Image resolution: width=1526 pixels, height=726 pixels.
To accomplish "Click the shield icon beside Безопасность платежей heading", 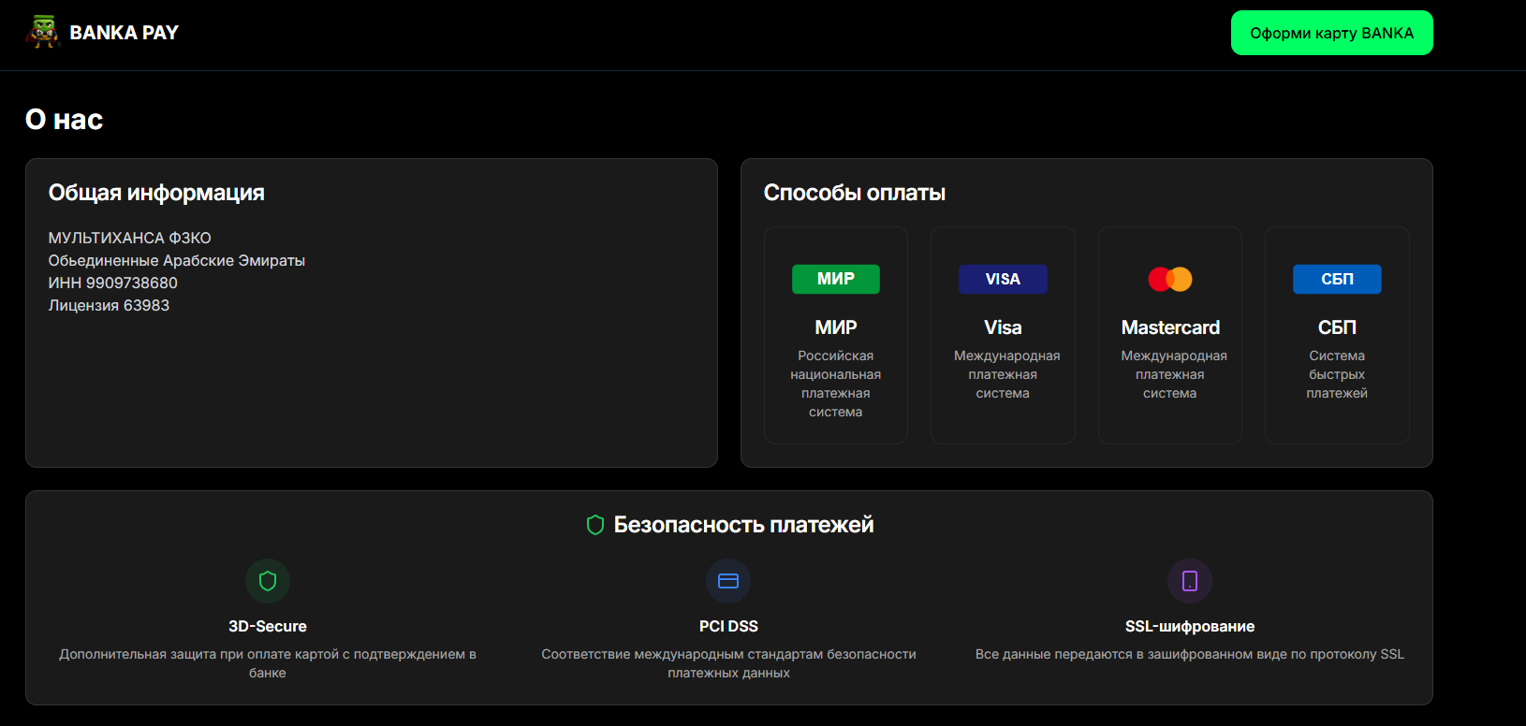I will (x=595, y=525).
